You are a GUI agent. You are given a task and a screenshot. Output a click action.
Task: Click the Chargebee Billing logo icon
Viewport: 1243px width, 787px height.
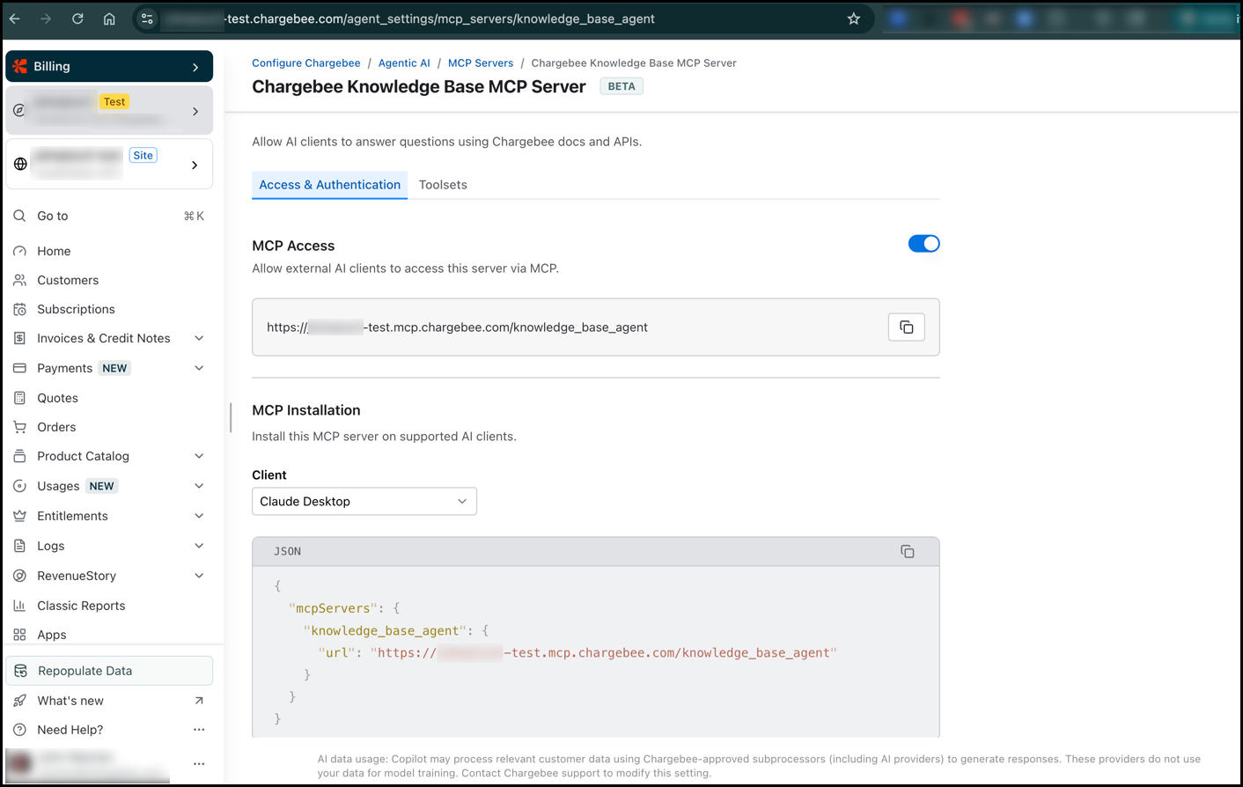click(x=20, y=66)
